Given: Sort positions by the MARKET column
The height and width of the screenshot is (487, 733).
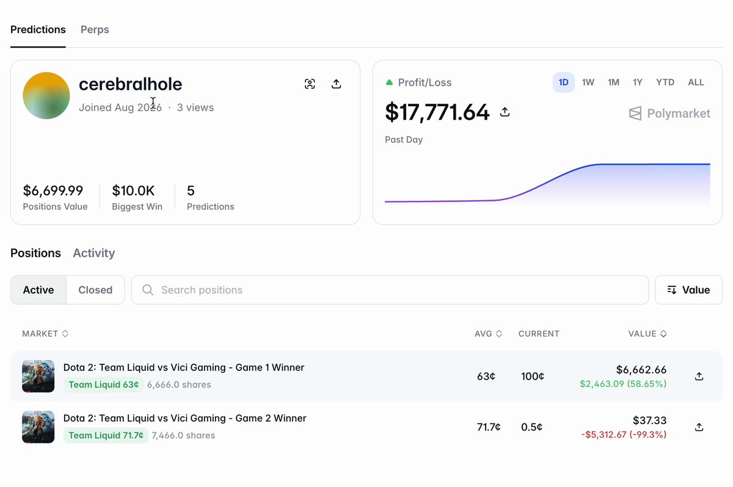Looking at the screenshot, I should pos(45,334).
